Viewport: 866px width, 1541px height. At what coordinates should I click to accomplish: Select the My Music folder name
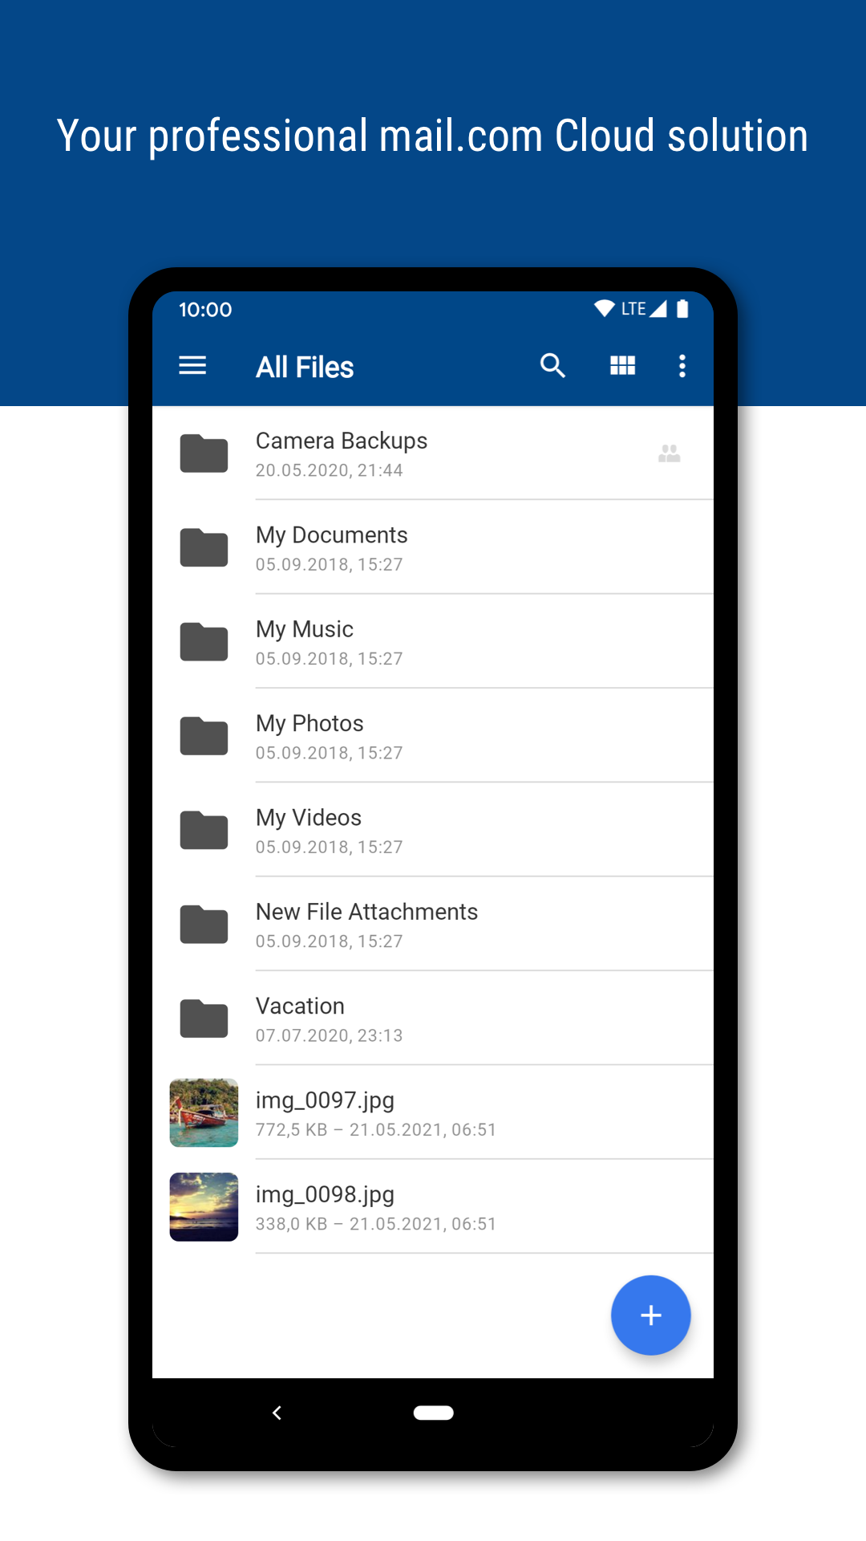(305, 629)
